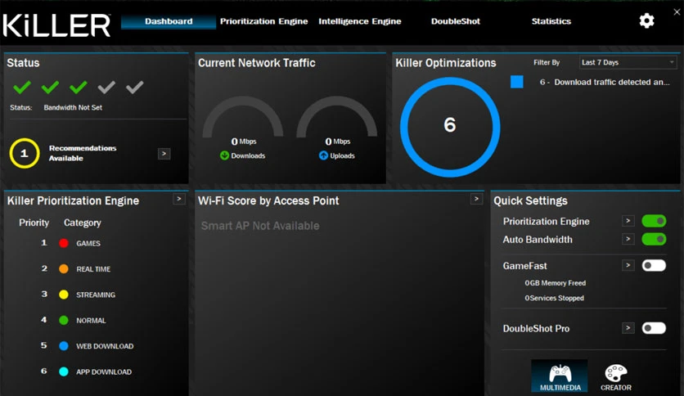
Task: Click the Smart AP Not Available text
Action: (x=260, y=226)
